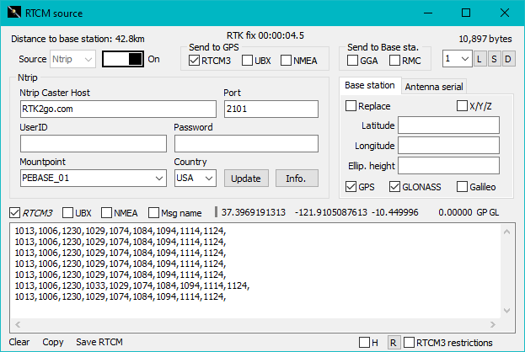Minimize the RTCM source window

[x=428, y=13]
